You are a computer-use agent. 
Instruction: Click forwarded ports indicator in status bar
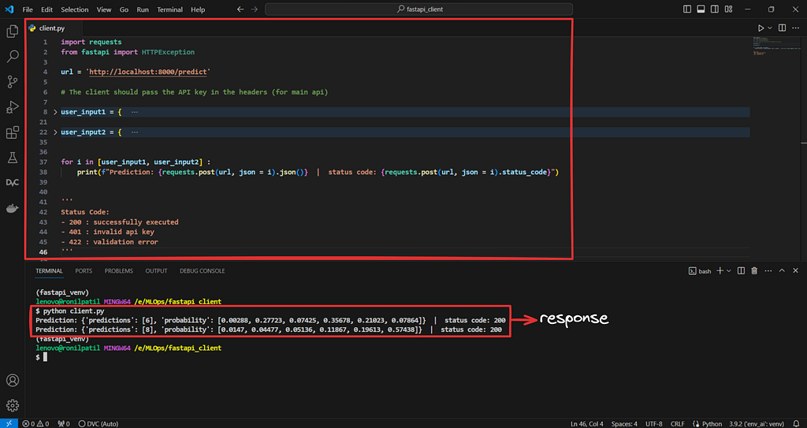coord(64,424)
